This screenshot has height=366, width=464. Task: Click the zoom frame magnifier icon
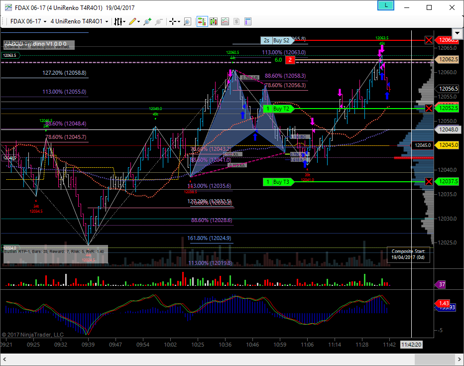(x=187, y=21)
